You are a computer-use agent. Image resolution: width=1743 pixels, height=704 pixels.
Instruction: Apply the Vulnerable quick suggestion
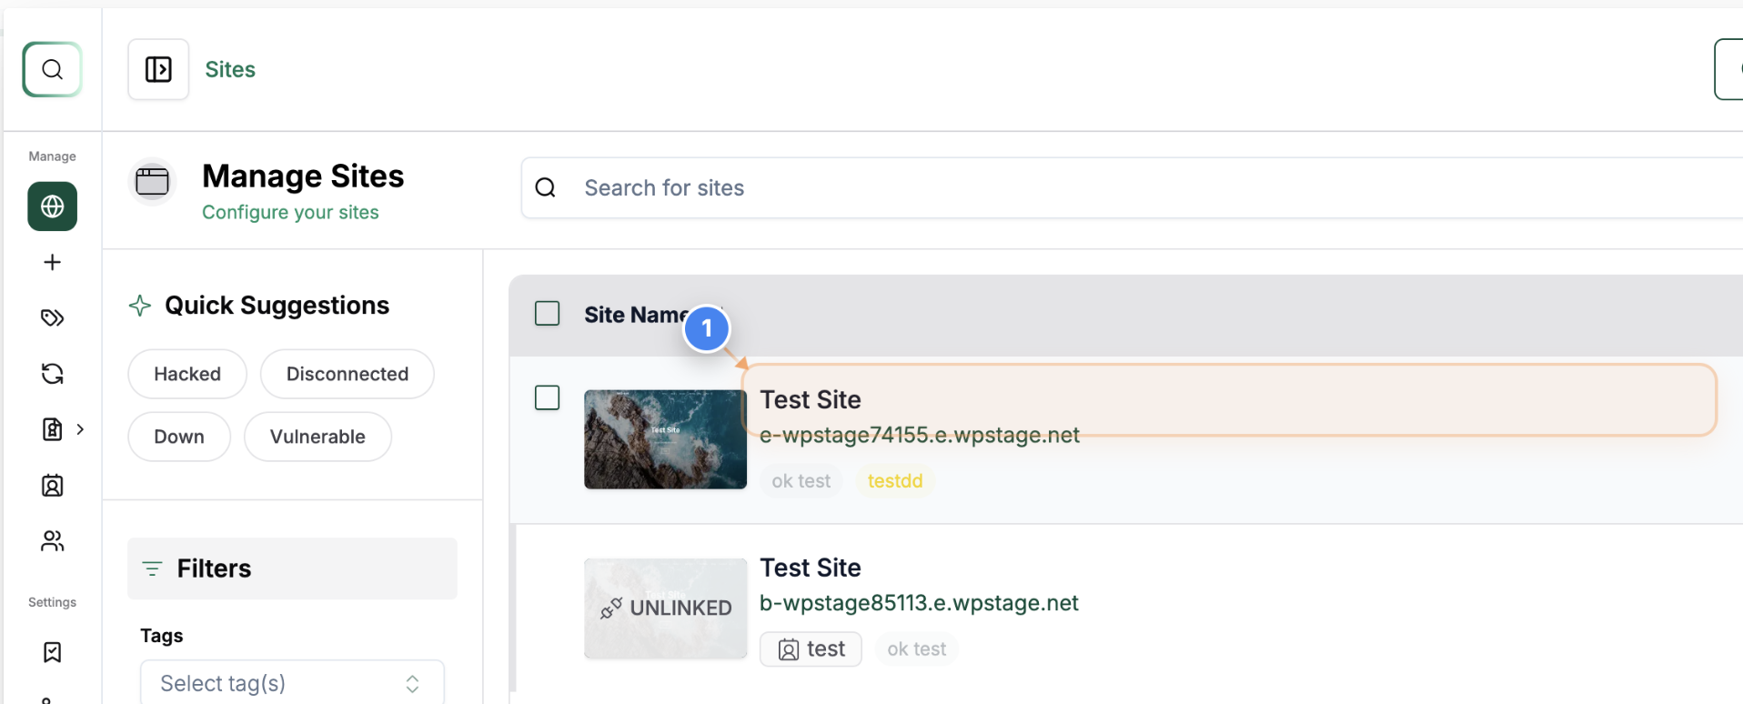point(317,437)
